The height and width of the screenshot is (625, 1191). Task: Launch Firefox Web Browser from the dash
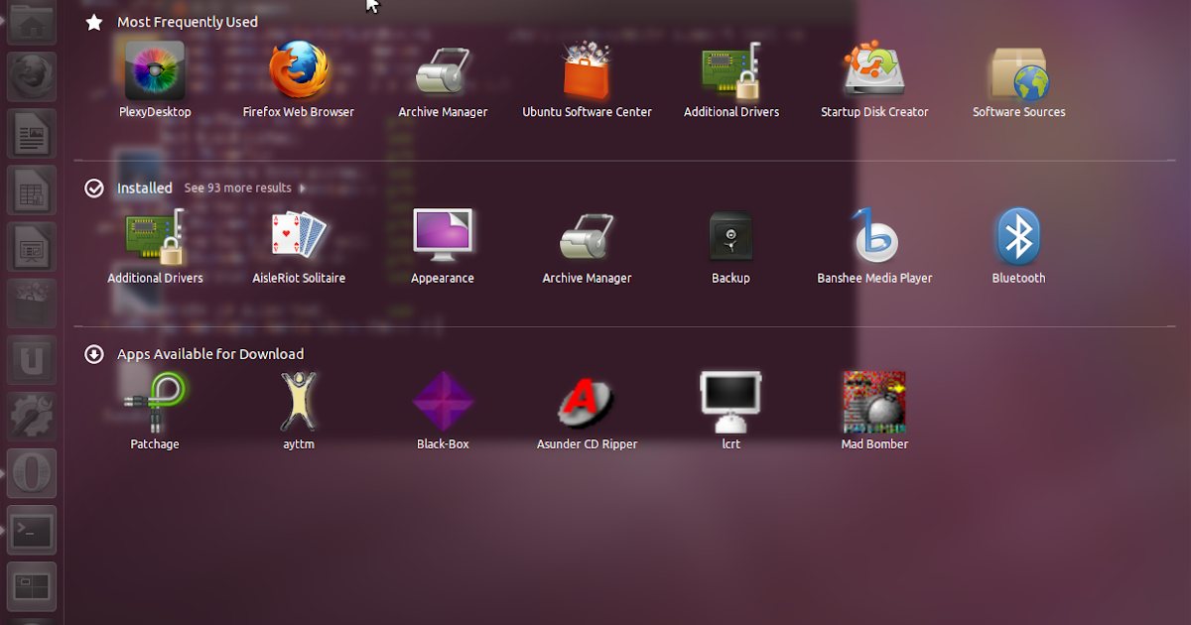pyautogui.click(x=299, y=80)
